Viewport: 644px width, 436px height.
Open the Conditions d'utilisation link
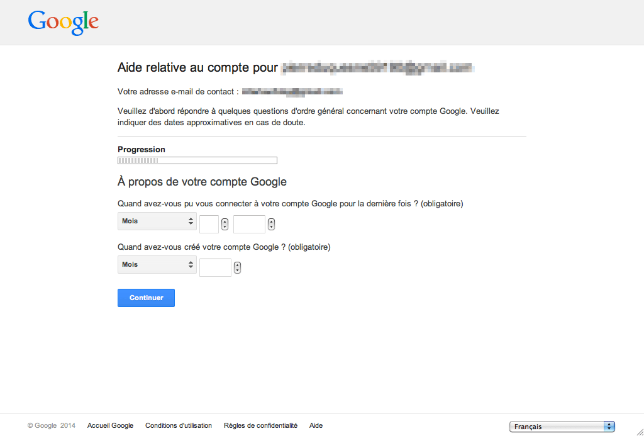(x=179, y=426)
